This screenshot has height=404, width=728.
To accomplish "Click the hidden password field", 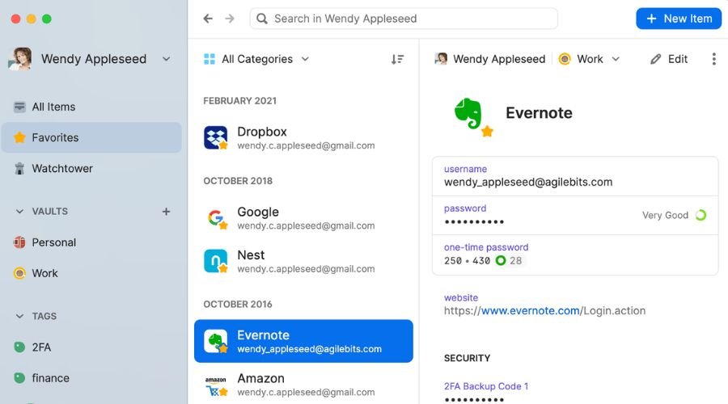I will pos(575,215).
